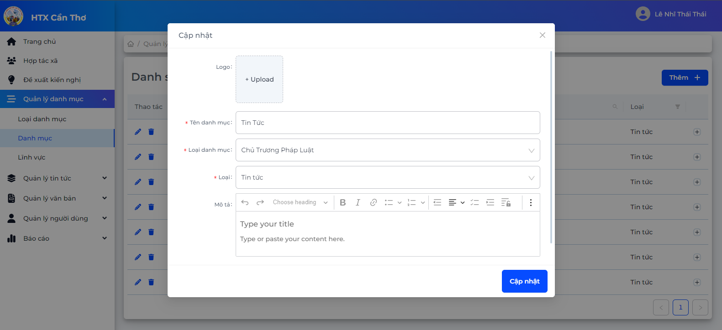The height and width of the screenshot is (330, 722).
Task: Toggle italic formatting in the editor toolbar
Action: (358, 202)
